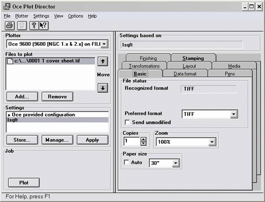Expand the 30" paper size dropdown

[176, 163]
